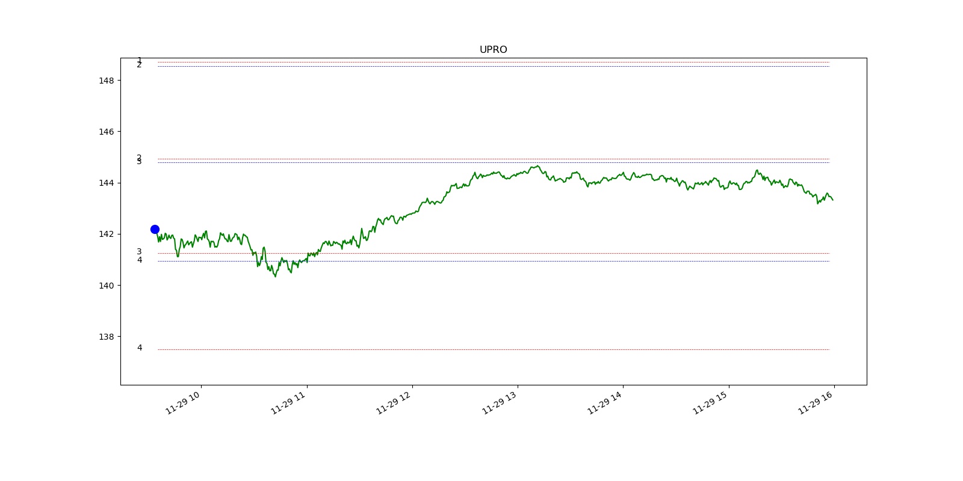The width and height of the screenshot is (963, 481).
Task: Click the "11-29 11" x-axis label
Action: click(288, 402)
